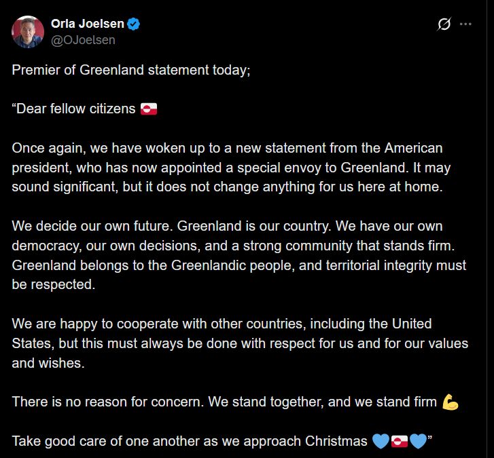This screenshot has width=494, height=458.
Task: Click the blue verified checkmark badge
Action: click(x=135, y=24)
